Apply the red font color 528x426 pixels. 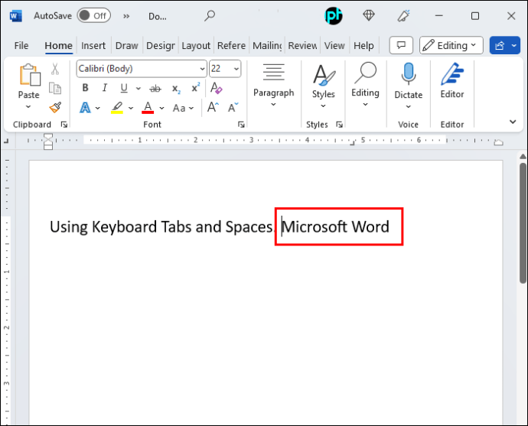pos(148,108)
